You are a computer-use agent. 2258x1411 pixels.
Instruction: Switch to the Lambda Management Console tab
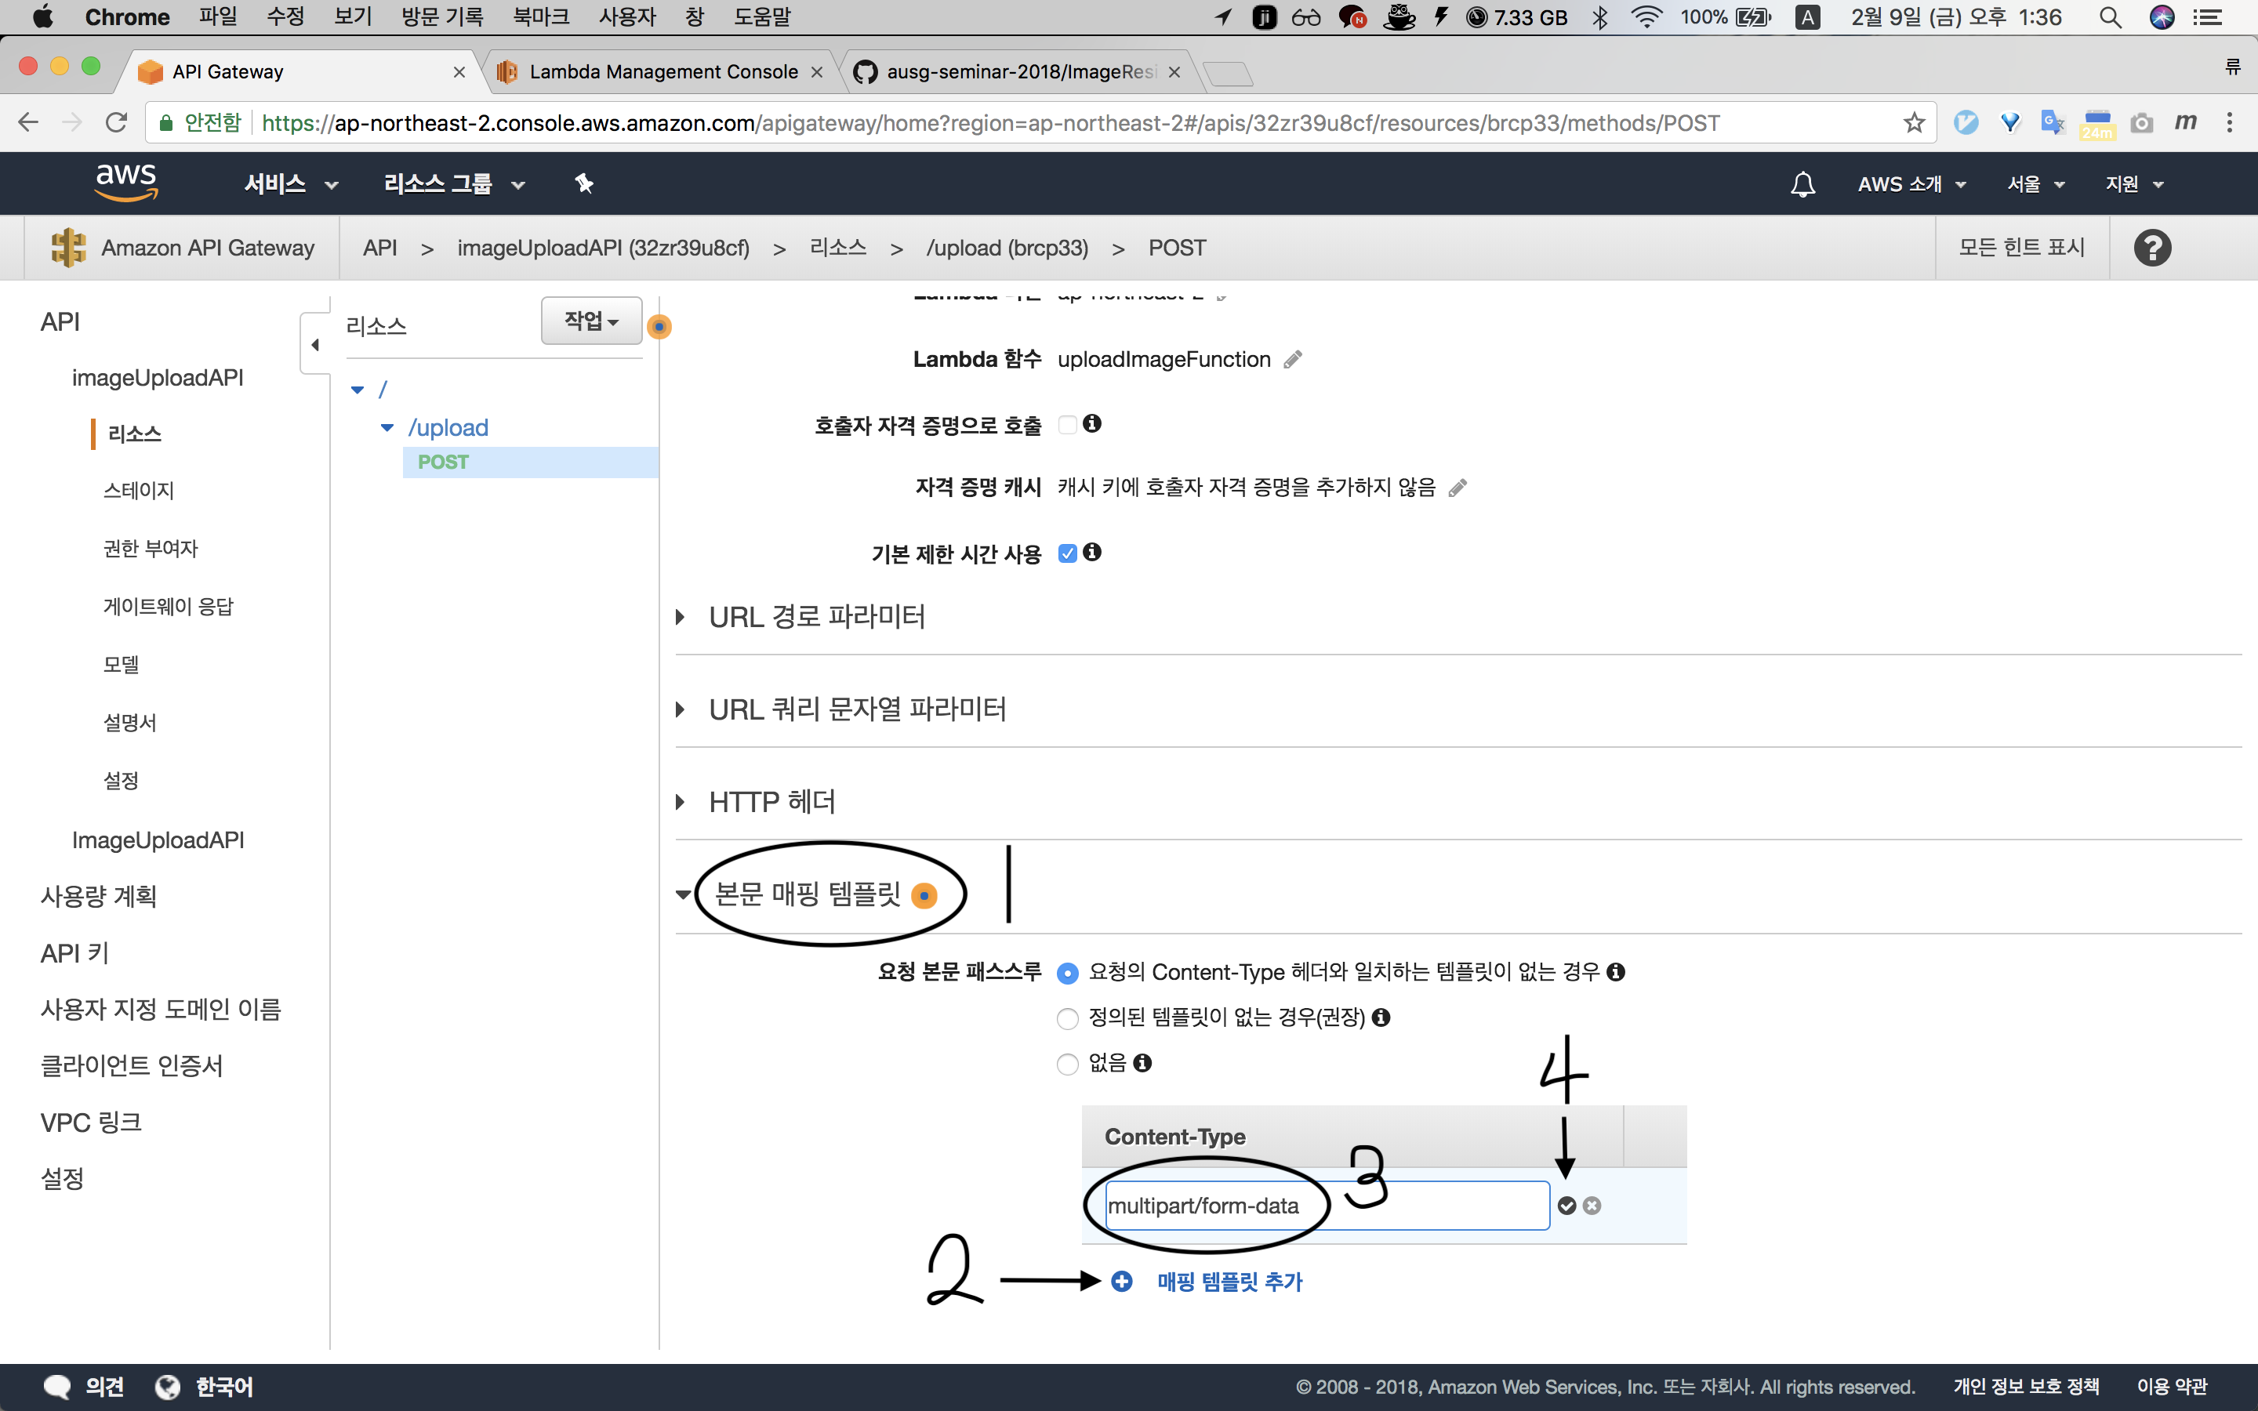[x=663, y=72]
